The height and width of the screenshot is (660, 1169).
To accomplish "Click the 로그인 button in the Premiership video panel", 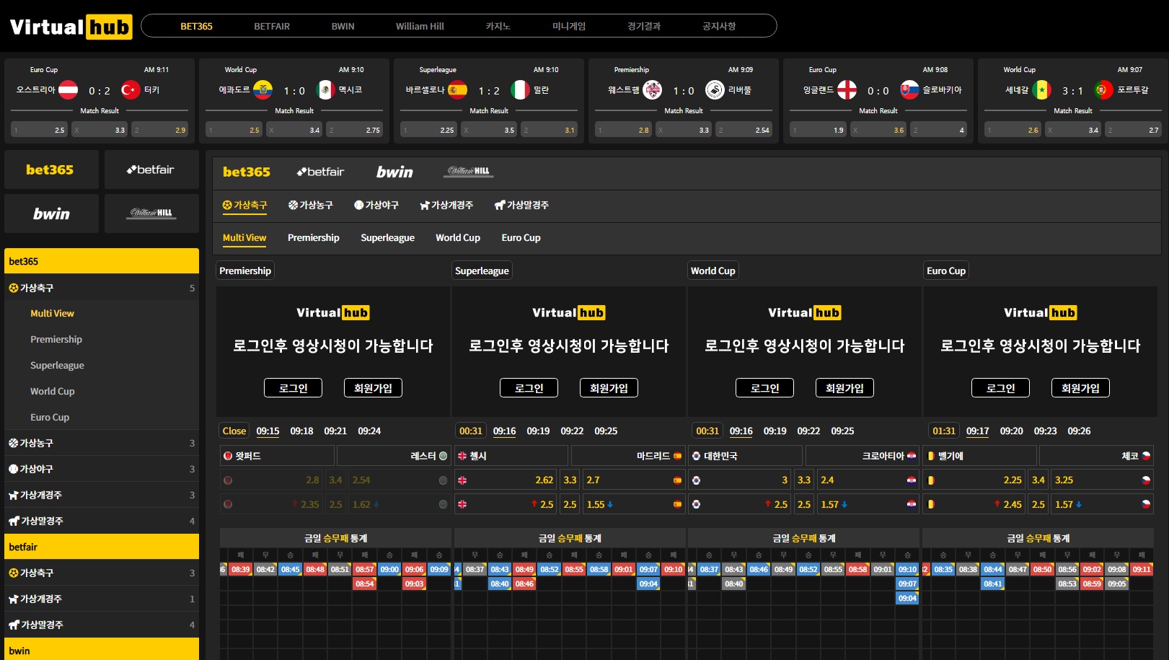I will click(293, 387).
